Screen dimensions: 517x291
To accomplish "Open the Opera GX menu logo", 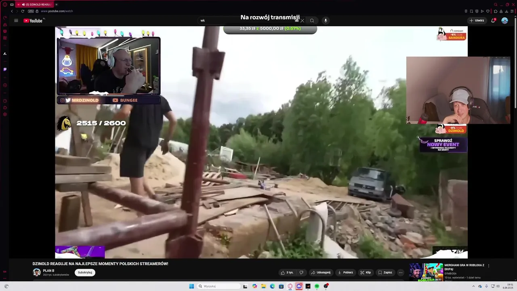I will (5, 4).
